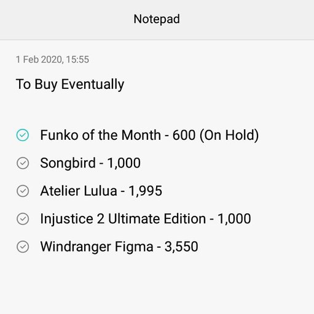Place cursor in To Buy Eventually title
Screen dimensions: 314x314
coord(70,84)
